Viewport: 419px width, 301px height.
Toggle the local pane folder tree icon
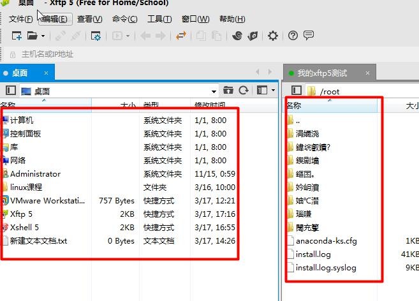[11, 91]
